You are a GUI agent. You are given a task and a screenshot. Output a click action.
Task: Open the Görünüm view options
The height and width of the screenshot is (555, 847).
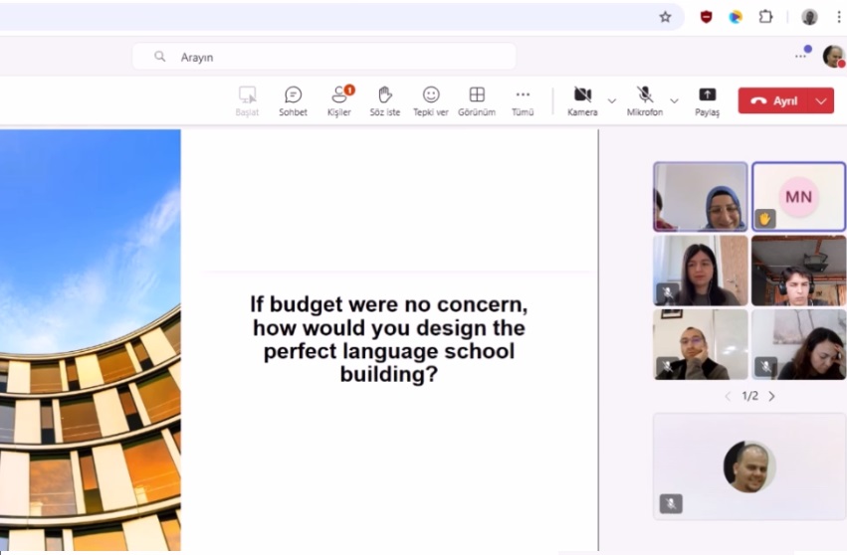pos(477,101)
